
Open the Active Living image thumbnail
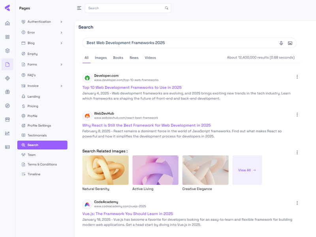(155, 170)
